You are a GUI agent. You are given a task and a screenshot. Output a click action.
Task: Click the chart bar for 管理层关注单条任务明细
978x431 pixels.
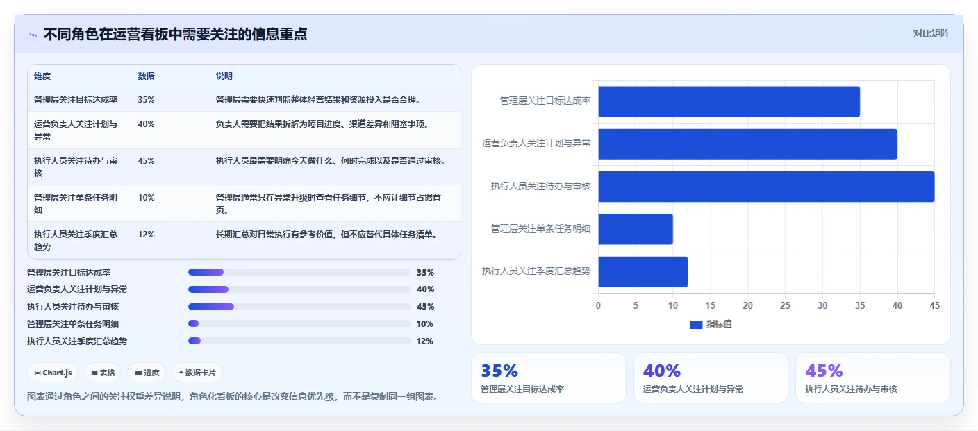pyautogui.click(x=636, y=229)
